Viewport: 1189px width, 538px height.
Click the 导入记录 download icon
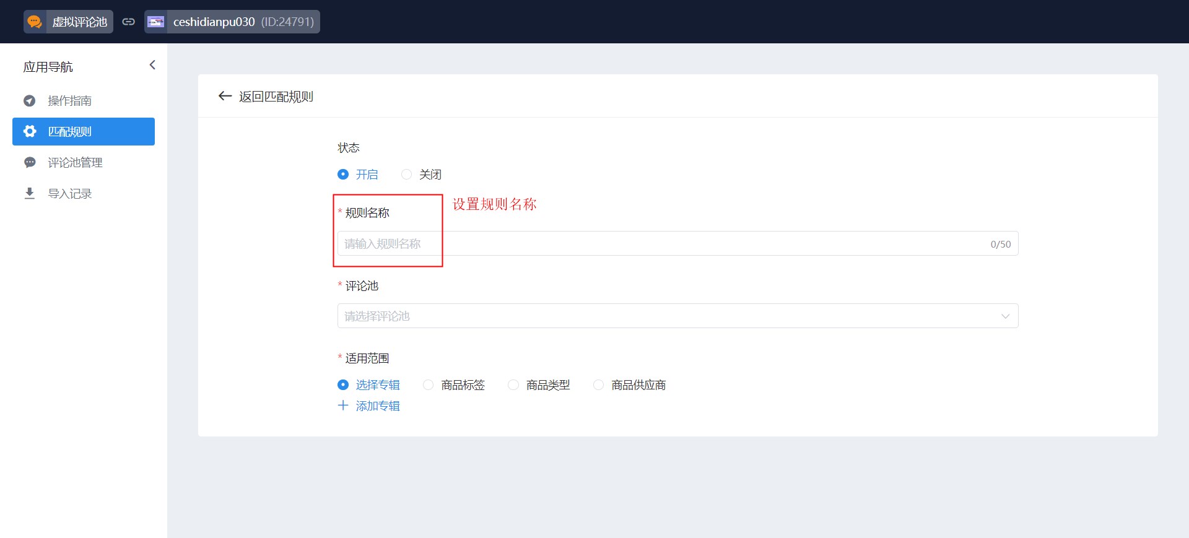29,193
